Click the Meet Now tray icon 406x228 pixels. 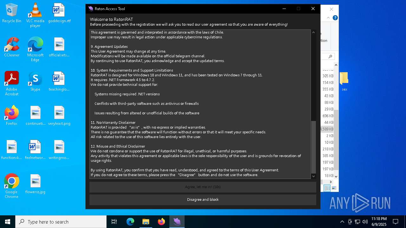coord(350,222)
